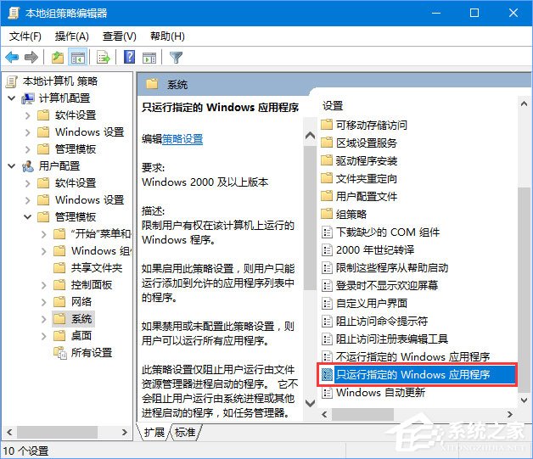
Task: Click policy icon of 阻止访问命令提示符
Action: (327, 321)
